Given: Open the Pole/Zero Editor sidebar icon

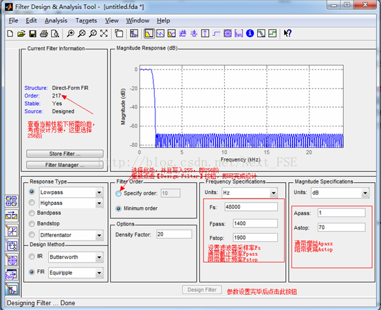Looking at the screenshot, I should click(12, 261).
